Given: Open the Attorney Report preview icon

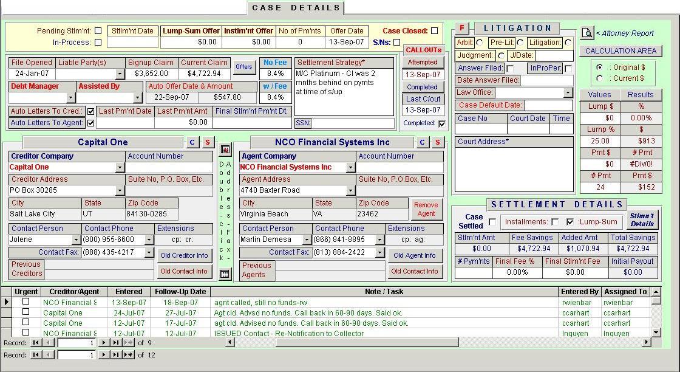Looking at the screenshot, I should (586, 33).
